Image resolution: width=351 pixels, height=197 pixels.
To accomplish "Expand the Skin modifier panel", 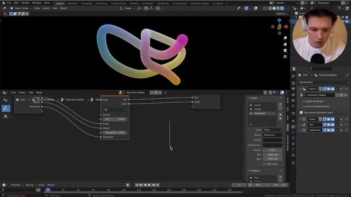I will click(x=301, y=125).
